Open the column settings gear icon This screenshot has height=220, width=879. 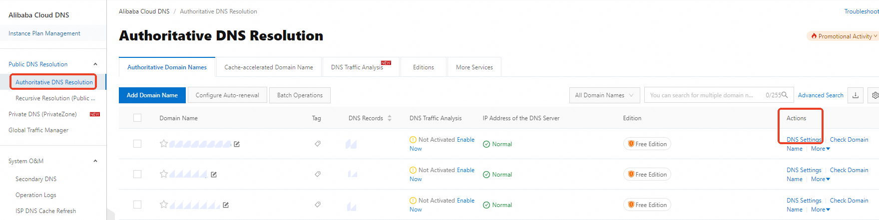tap(875, 95)
